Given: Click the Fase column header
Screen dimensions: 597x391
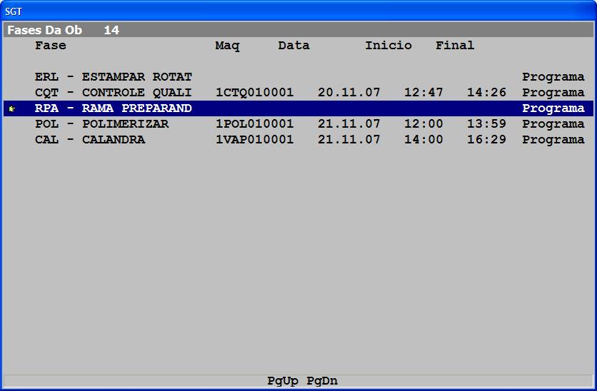Looking at the screenshot, I should (50, 46).
